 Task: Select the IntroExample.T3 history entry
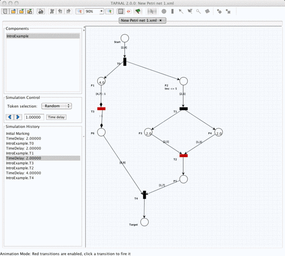pos(43,163)
